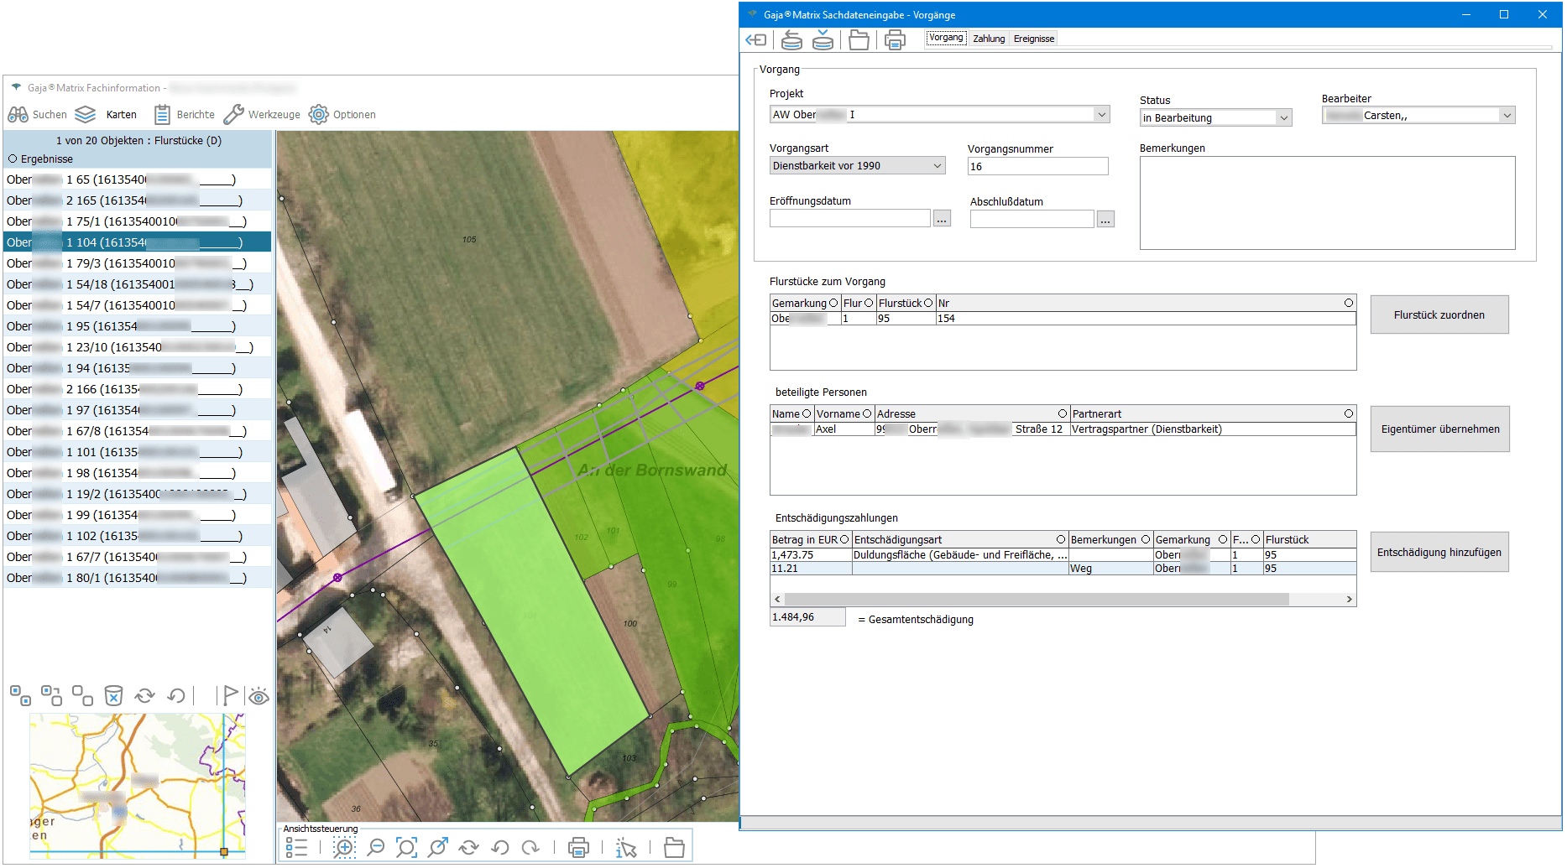Click the print icon in Sachdateneingabe toolbar
The image size is (1567, 868).
(x=895, y=39)
